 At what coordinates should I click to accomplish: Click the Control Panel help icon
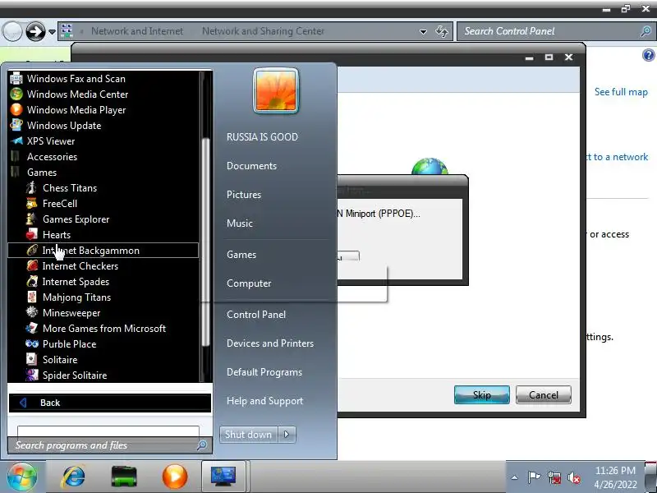click(x=648, y=55)
